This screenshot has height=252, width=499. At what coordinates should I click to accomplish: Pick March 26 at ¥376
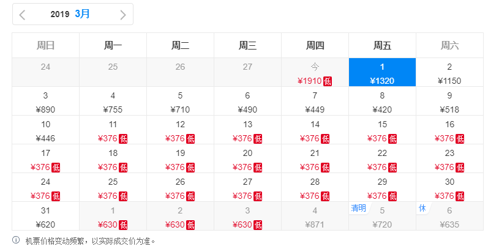pos(180,188)
